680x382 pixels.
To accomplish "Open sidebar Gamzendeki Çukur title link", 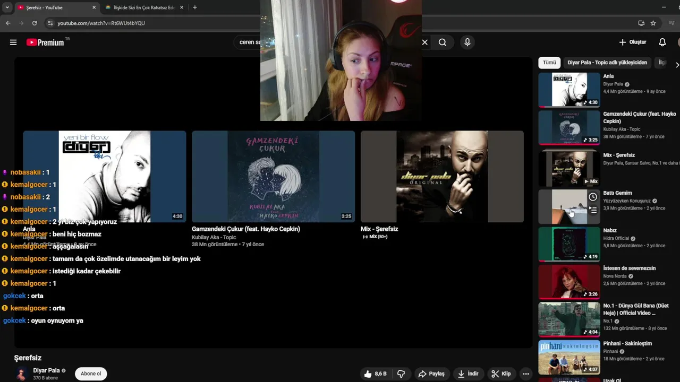I will (640, 117).
